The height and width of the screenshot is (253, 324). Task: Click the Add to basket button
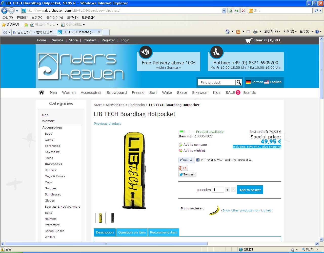250,190
